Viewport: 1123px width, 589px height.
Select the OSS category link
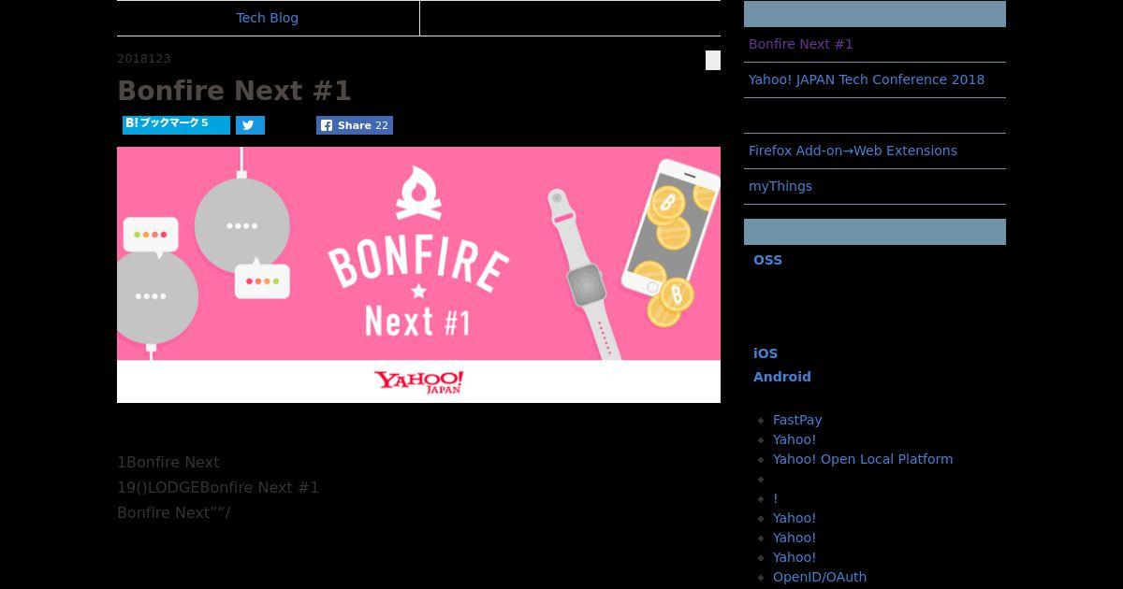(x=767, y=260)
